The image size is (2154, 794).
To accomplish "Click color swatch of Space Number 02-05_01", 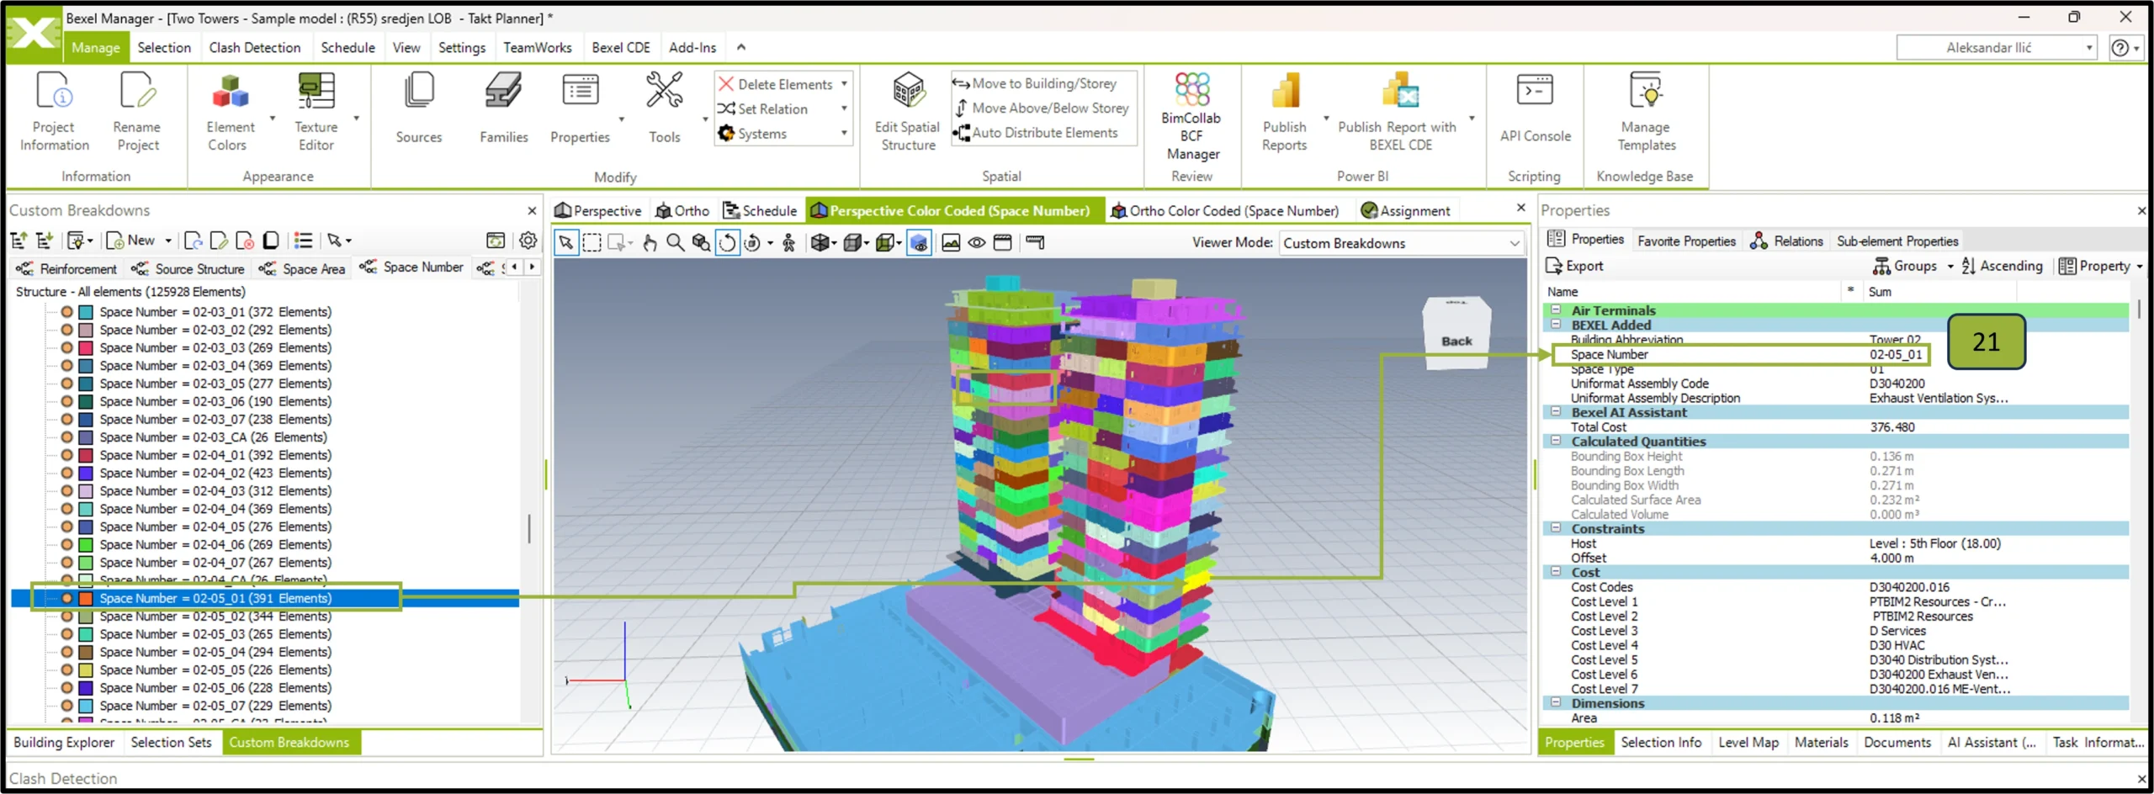I will pos(86,598).
